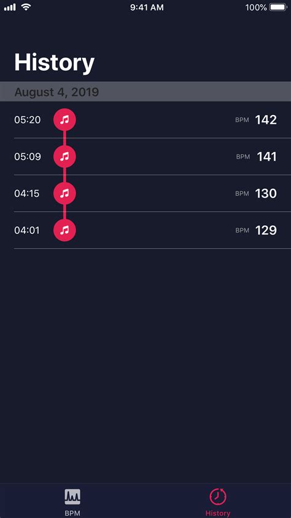Open the BPM tab waveform icon
Viewport: 291px width, 518px height.
coord(72,497)
